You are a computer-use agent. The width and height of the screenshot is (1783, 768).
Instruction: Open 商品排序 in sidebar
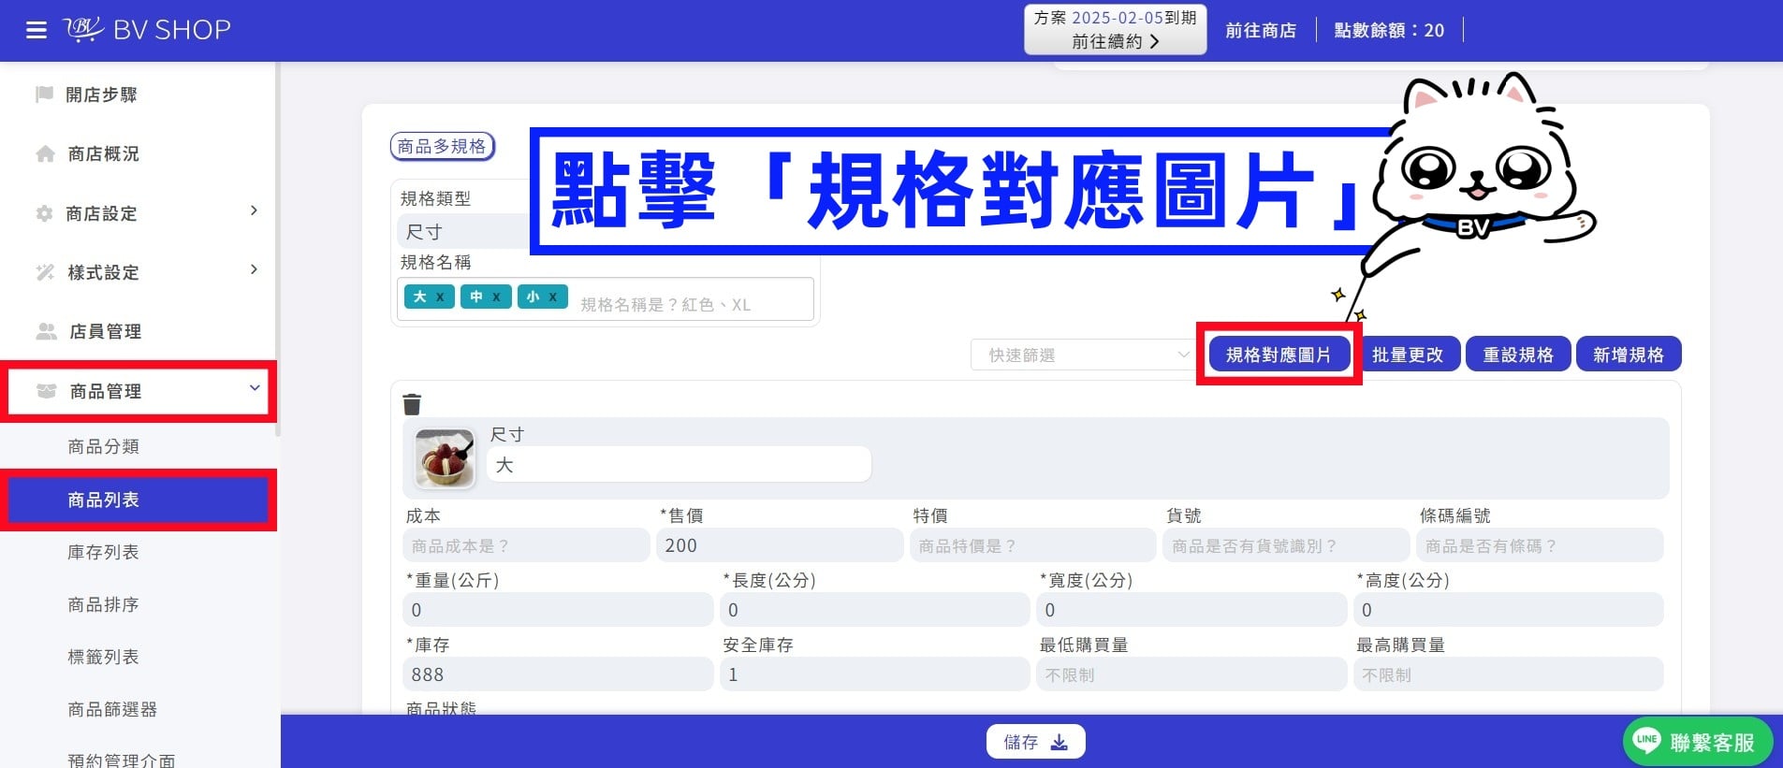pyautogui.click(x=103, y=605)
